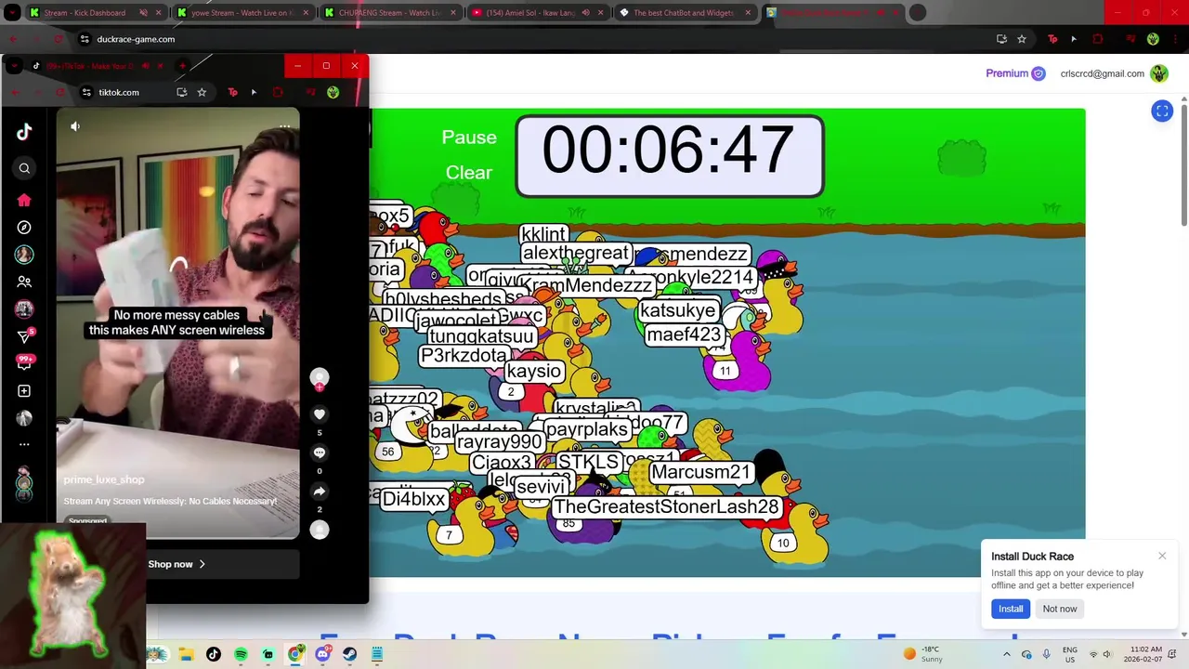Click the TikTok logo in sidebar
1189x669 pixels.
24,132
